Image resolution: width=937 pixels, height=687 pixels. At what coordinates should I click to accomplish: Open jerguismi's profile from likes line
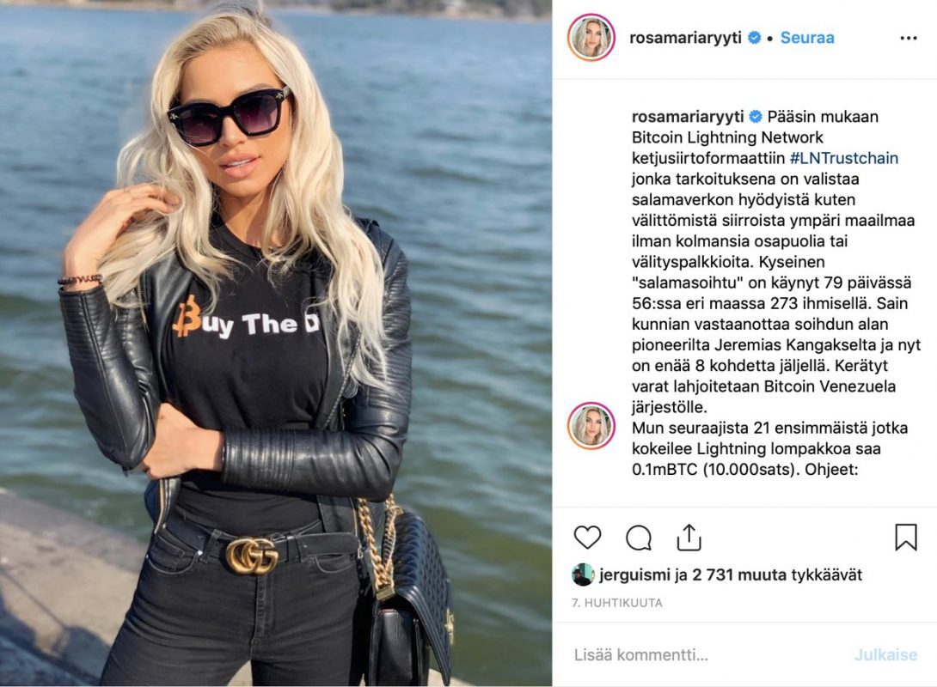coord(634,575)
